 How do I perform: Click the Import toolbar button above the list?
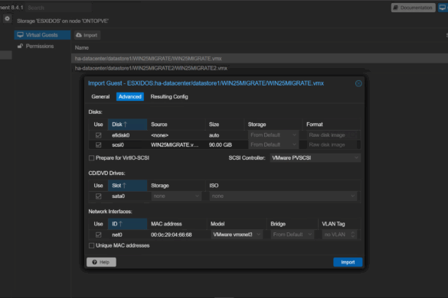(87, 35)
